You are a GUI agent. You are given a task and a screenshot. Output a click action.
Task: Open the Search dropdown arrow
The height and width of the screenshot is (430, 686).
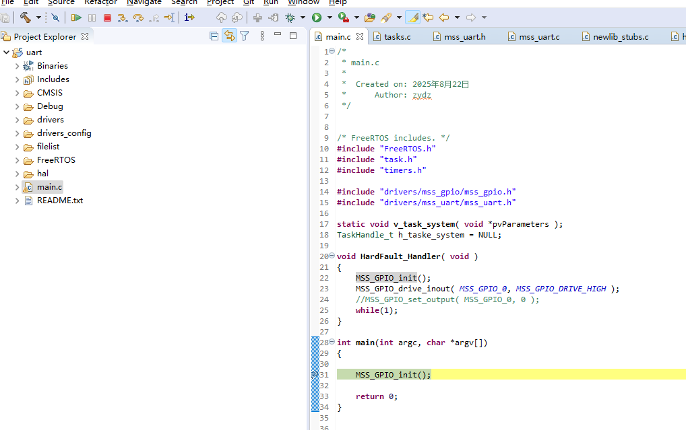[x=399, y=17]
